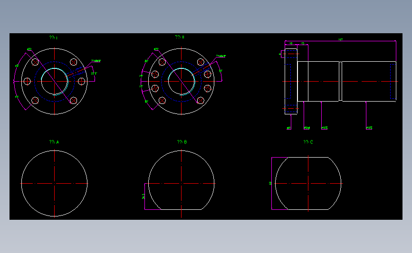Click the "??: A" view label

tap(54, 142)
